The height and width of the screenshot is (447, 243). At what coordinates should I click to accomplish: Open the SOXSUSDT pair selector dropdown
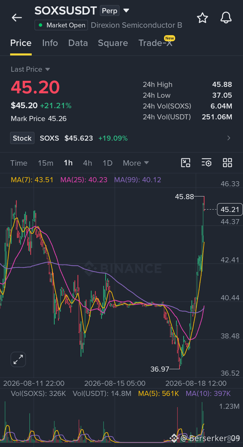coord(126,11)
